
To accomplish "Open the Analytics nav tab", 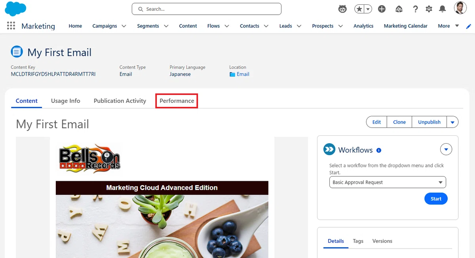I will 363,26.
